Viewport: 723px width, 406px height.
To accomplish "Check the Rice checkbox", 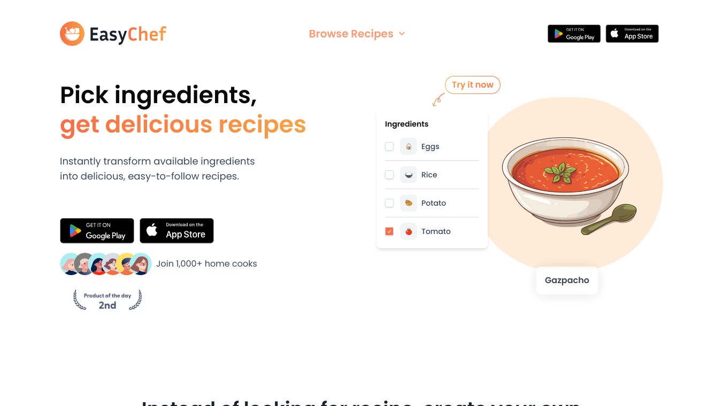I will (389, 175).
